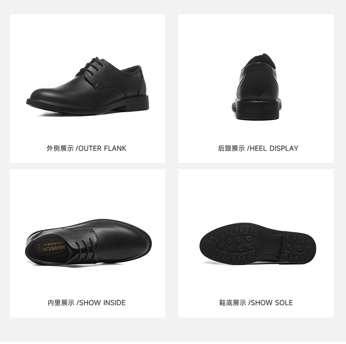Image resolution: width=346 pixels, height=344 pixels.
Task: Click the outer flank shoe photo
Action: [88, 86]
